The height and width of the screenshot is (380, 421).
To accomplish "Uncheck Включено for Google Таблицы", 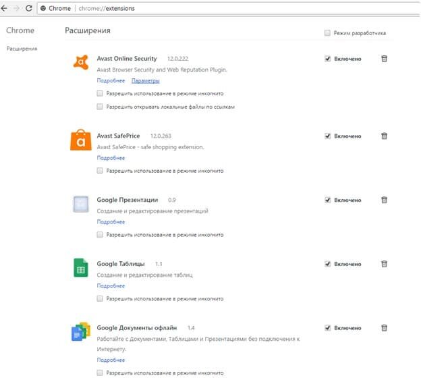I will [x=328, y=264].
